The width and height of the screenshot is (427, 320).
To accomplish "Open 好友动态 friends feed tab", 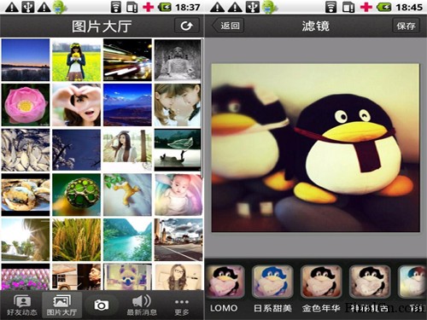I will pos(22,305).
